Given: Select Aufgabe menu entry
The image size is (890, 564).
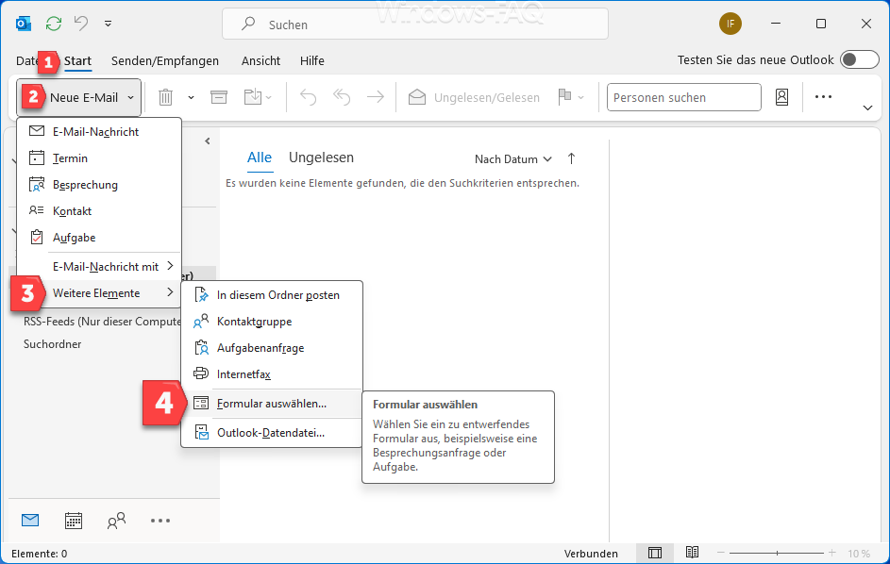Looking at the screenshot, I should pos(99,237).
